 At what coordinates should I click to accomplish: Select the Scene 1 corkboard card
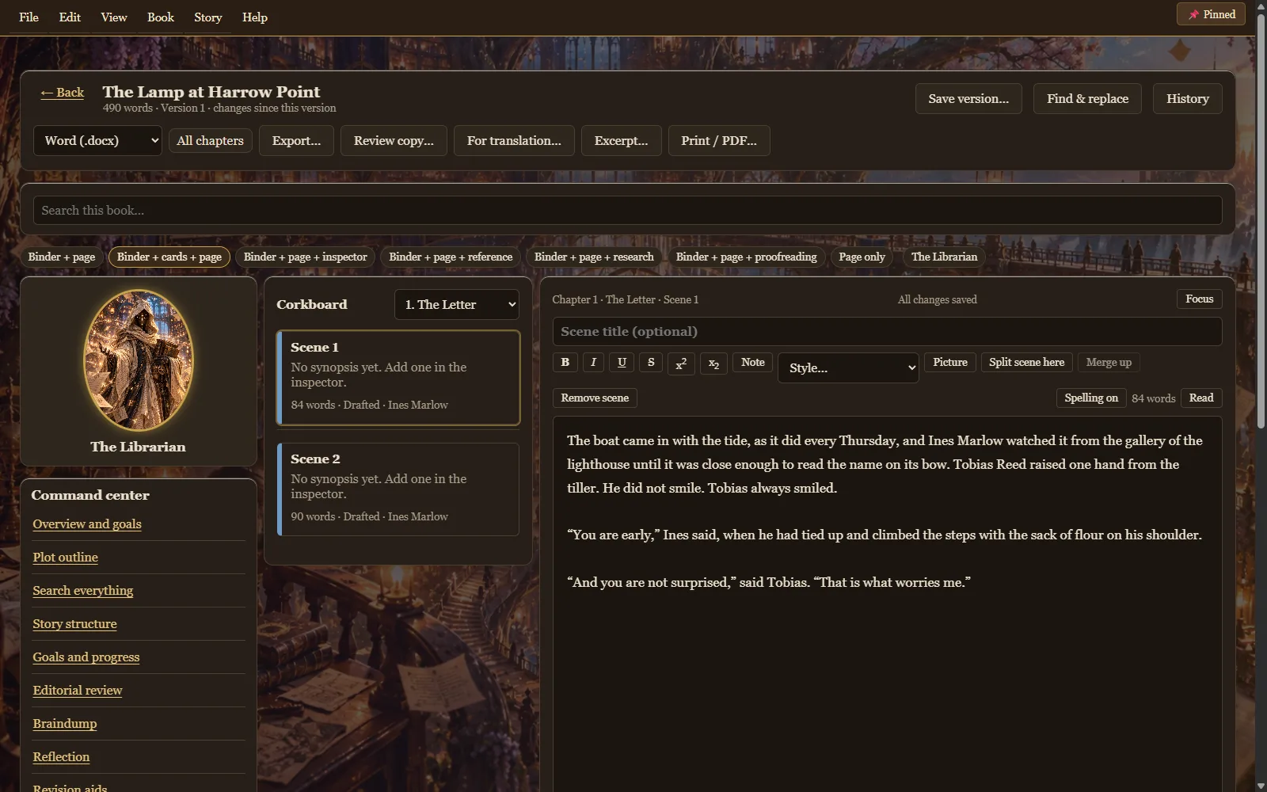click(x=398, y=378)
